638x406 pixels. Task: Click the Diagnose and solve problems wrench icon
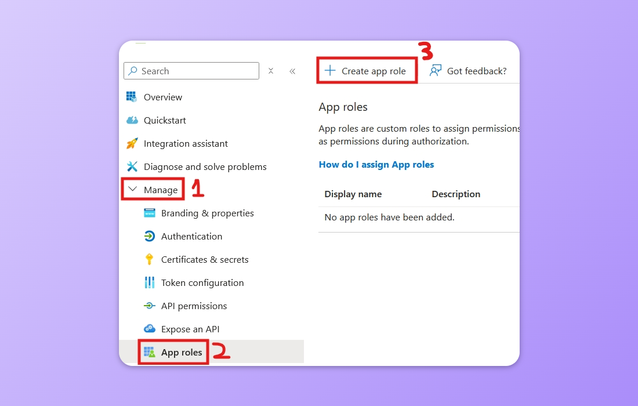coord(132,166)
